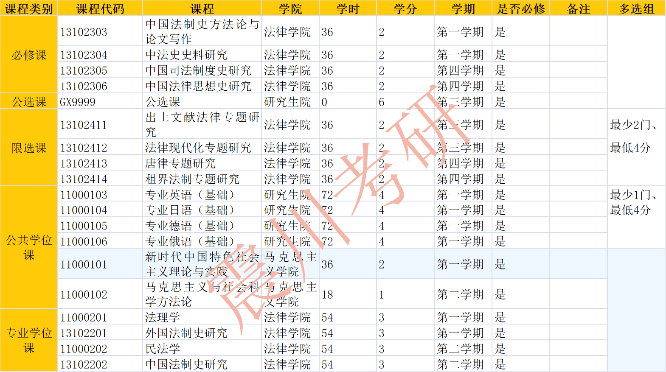Click 法律学院 in the 法理学 row

[x=287, y=317]
